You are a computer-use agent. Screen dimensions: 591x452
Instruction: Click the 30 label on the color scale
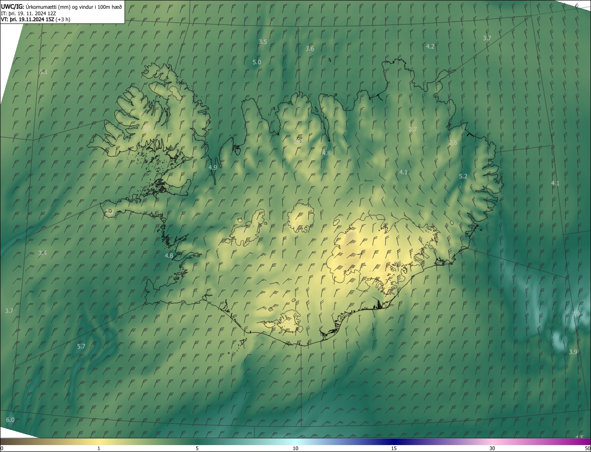[492, 448]
